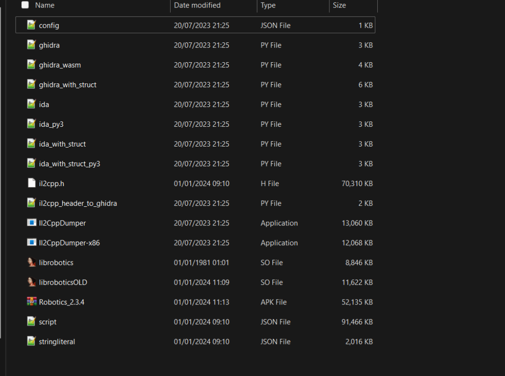Sort files by Date modified header
The width and height of the screenshot is (505, 376).
(x=197, y=5)
